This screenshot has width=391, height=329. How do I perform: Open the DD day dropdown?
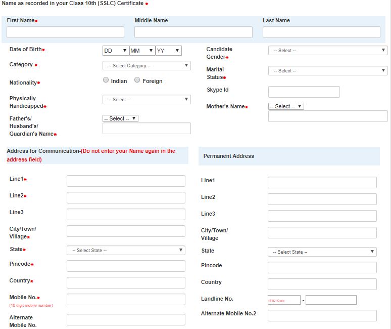pos(115,51)
